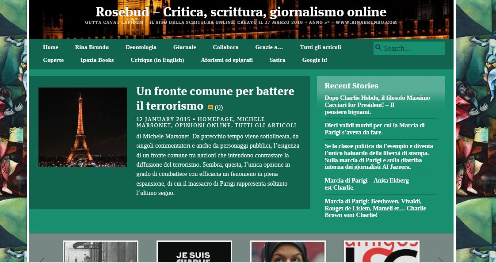Open Tutti gli articoli menu
This screenshot has width=496, height=263.
(x=320, y=47)
